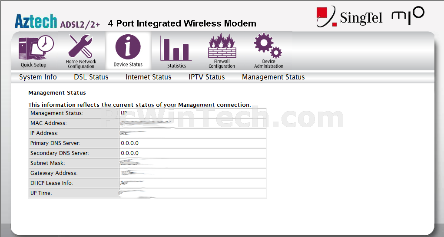Click the 'MAC Address:' label
Image resolution: width=444 pixels, height=237 pixels.
(x=49, y=123)
